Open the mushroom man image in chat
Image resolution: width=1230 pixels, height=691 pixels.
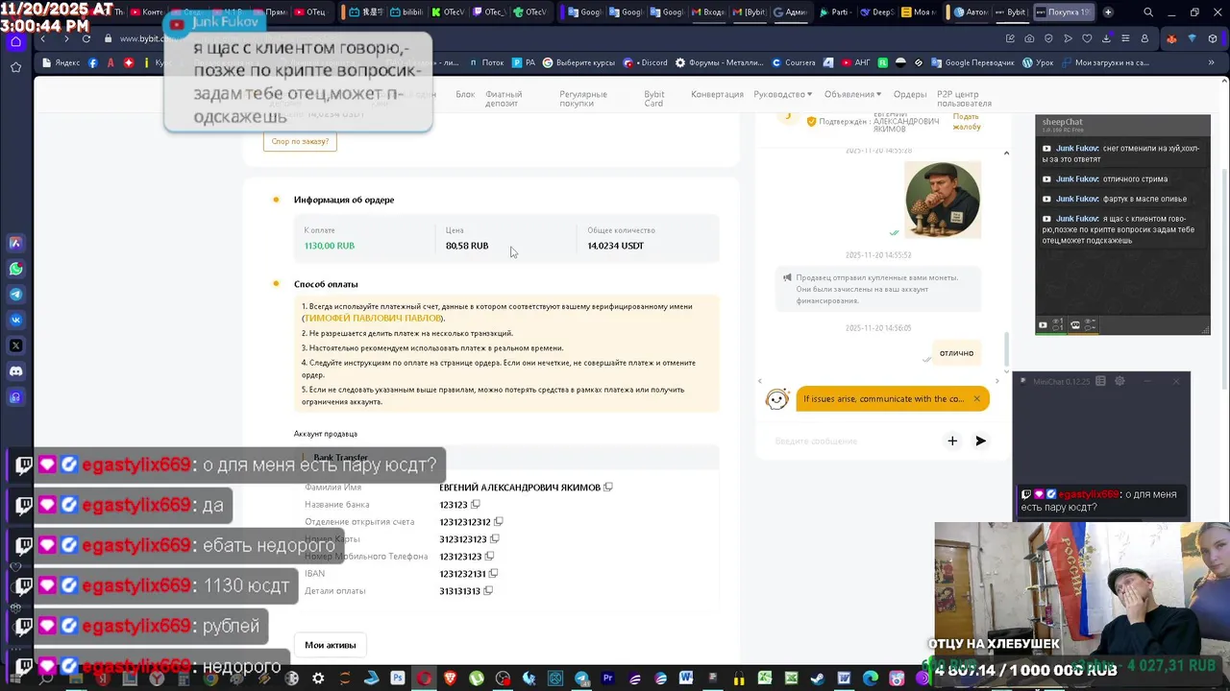point(943,200)
